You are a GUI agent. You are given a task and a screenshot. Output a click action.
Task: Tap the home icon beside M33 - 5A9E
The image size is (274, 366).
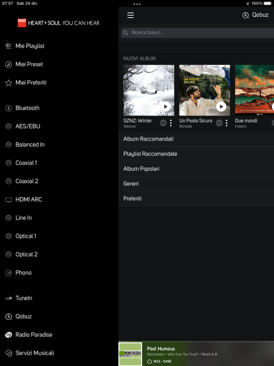(149, 361)
